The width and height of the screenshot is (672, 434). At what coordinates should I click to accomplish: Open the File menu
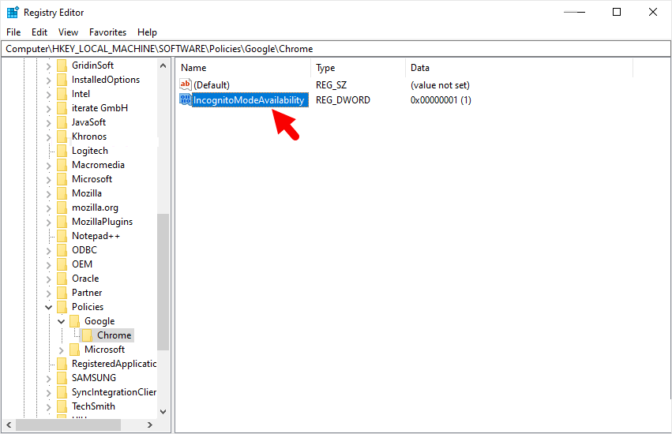click(13, 32)
